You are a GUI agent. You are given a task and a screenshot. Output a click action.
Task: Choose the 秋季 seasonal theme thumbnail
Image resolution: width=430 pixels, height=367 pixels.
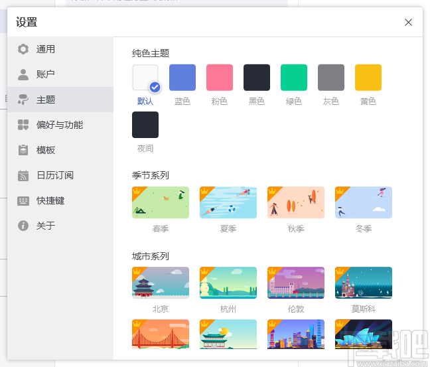tap(296, 202)
